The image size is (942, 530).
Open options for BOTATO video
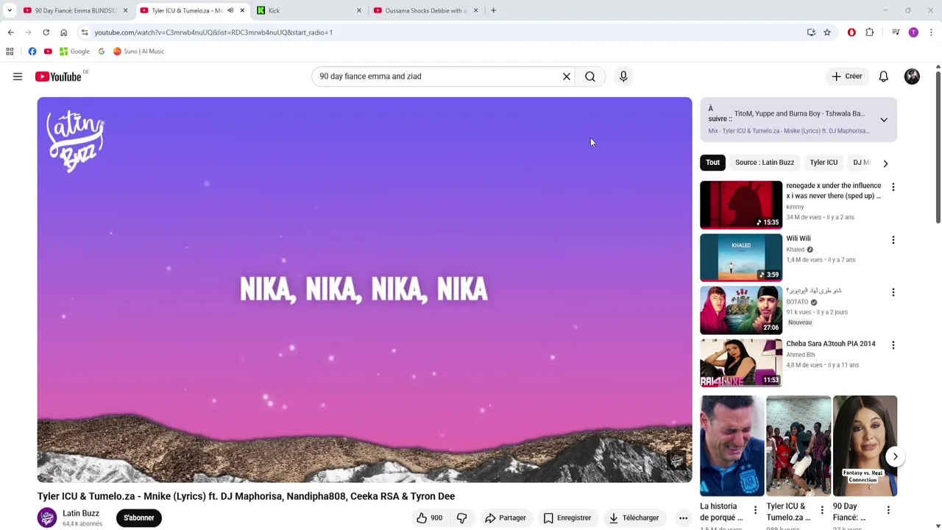pyautogui.click(x=893, y=292)
